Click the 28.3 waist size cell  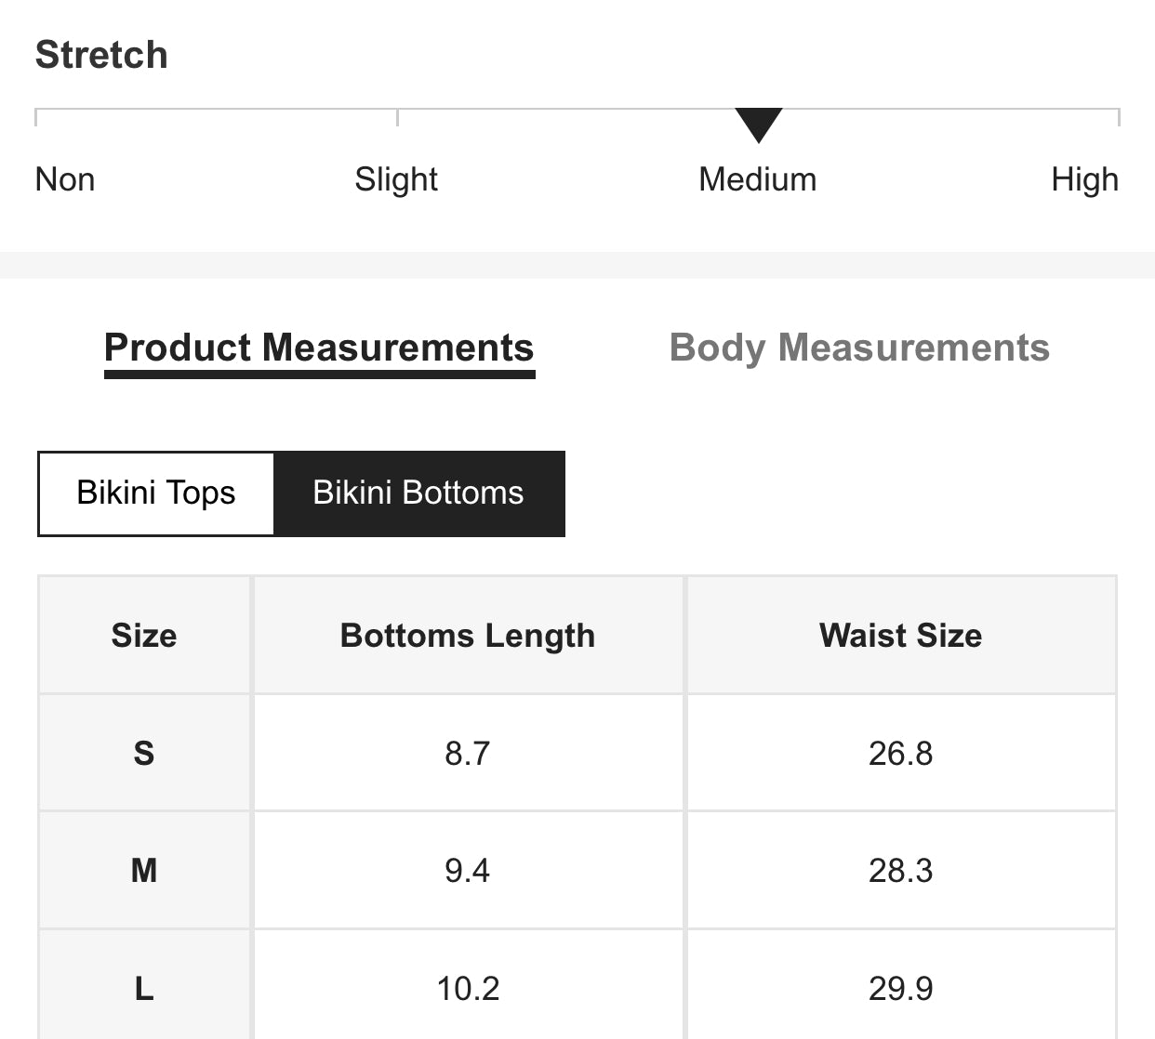click(x=900, y=871)
